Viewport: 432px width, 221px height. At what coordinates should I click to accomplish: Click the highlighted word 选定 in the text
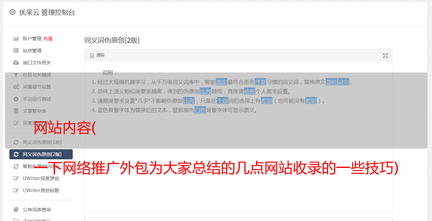click(x=222, y=82)
